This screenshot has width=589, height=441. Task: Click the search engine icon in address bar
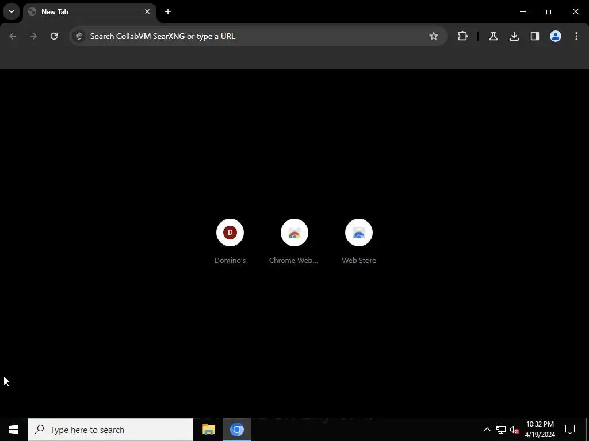click(79, 36)
